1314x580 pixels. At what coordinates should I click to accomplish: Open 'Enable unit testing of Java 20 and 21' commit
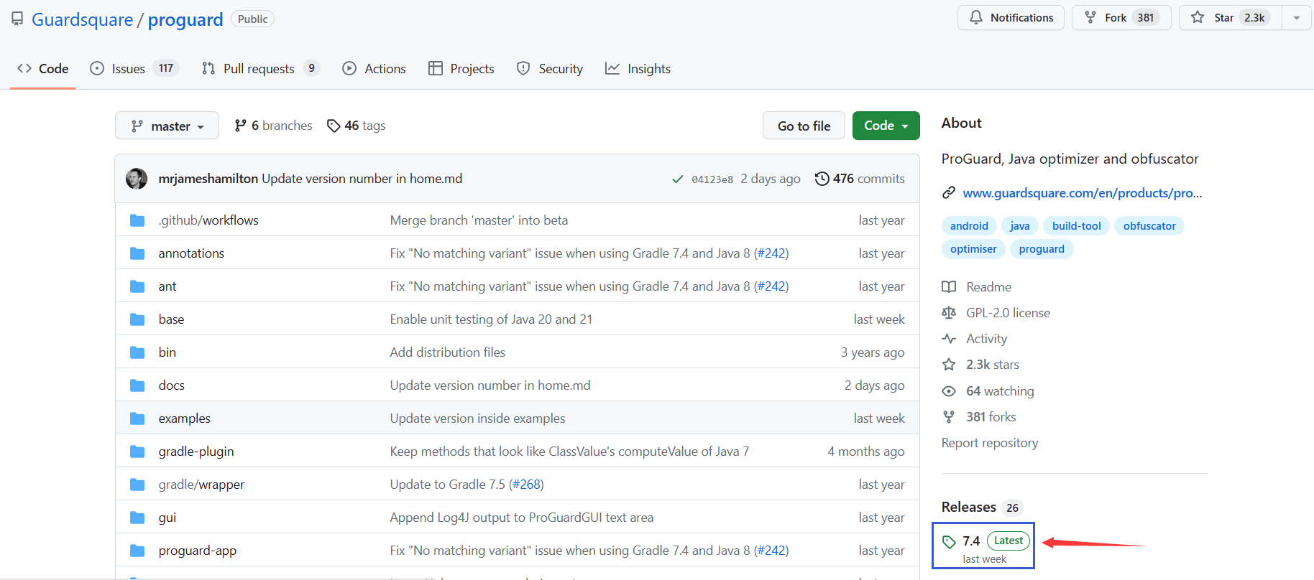tap(491, 319)
